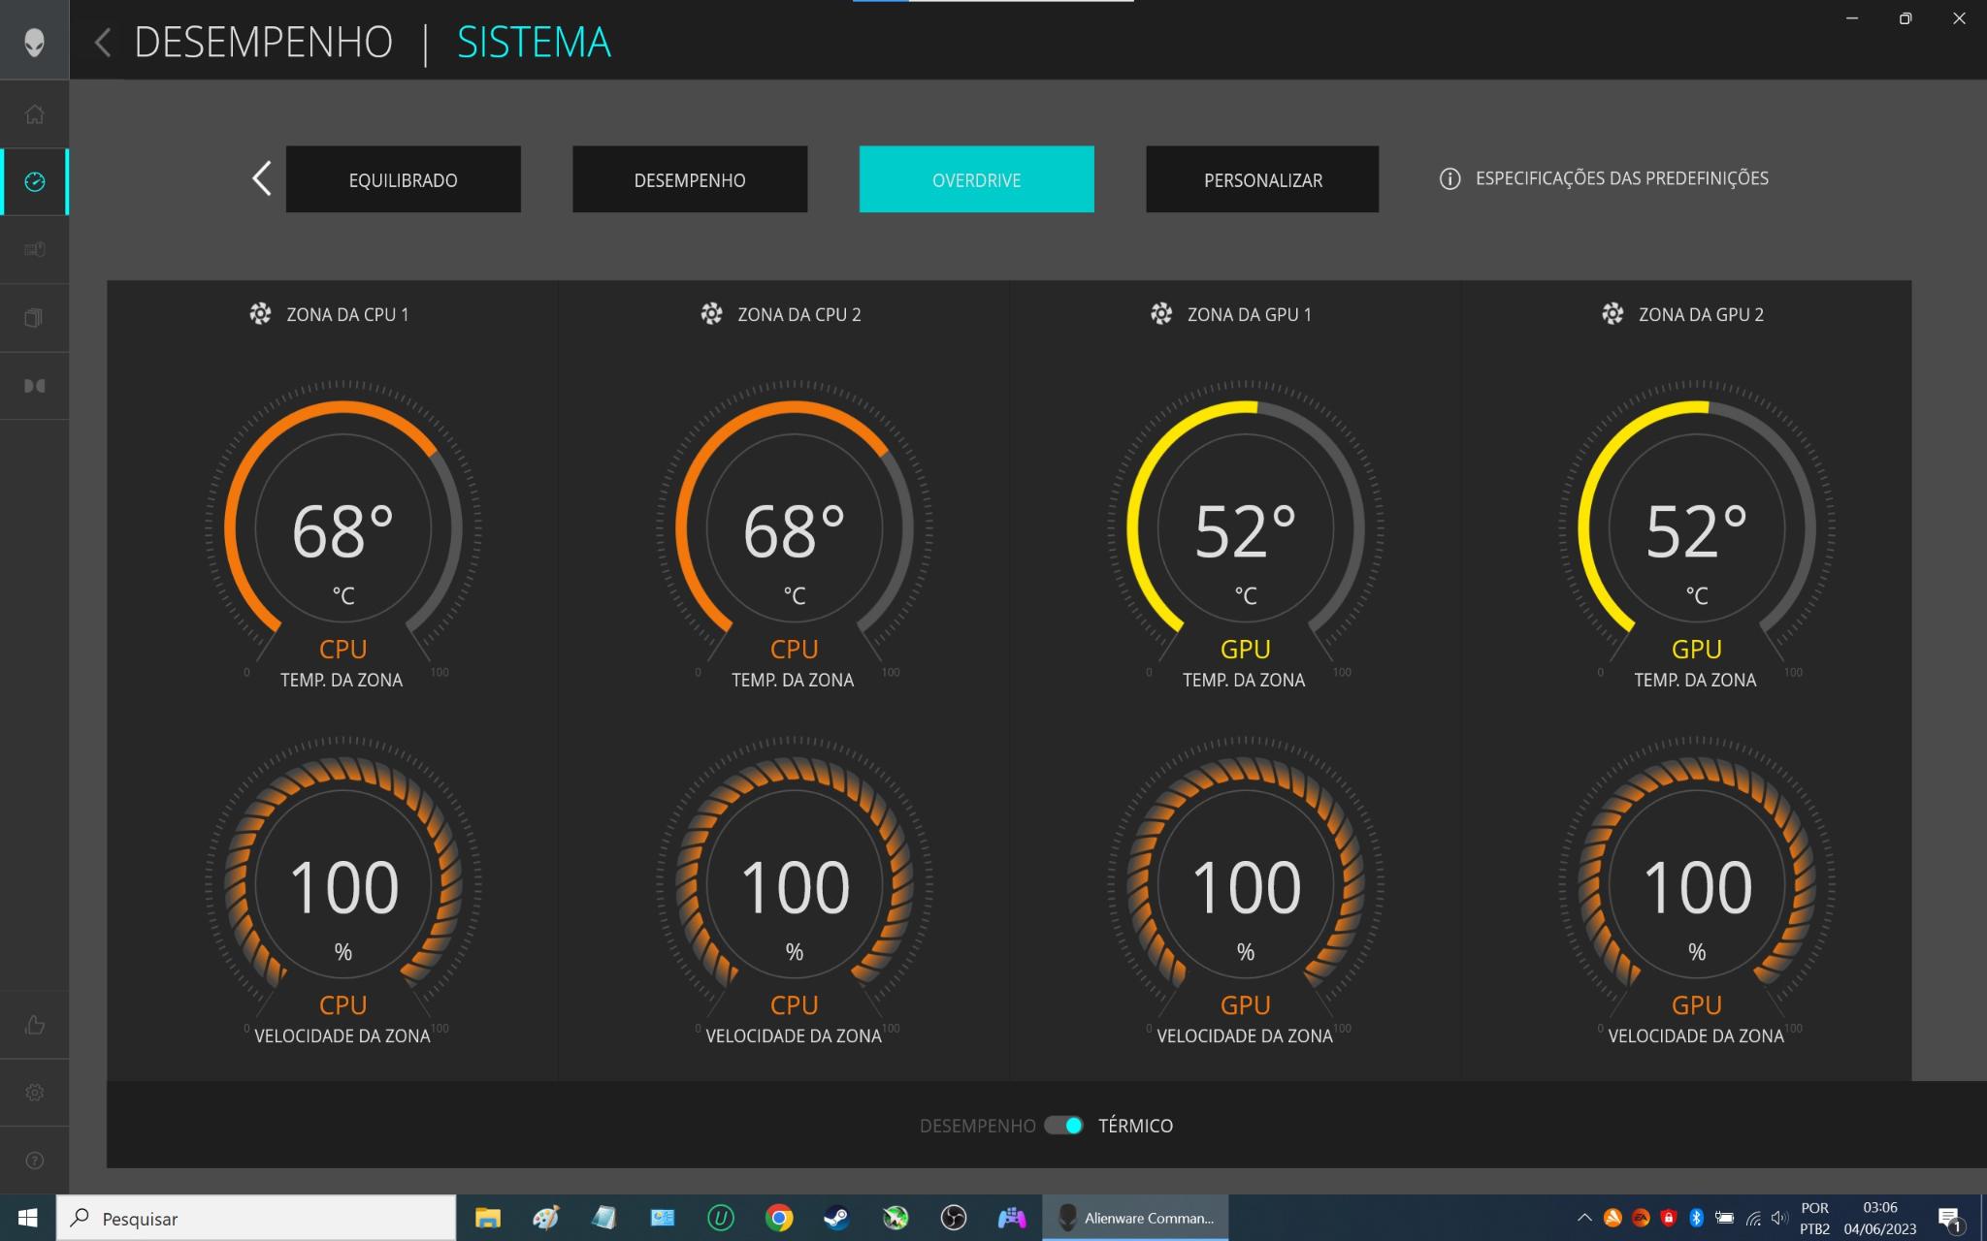Click the SISTEMA title heading
Image resolution: width=1987 pixels, height=1241 pixels.
(x=534, y=42)
